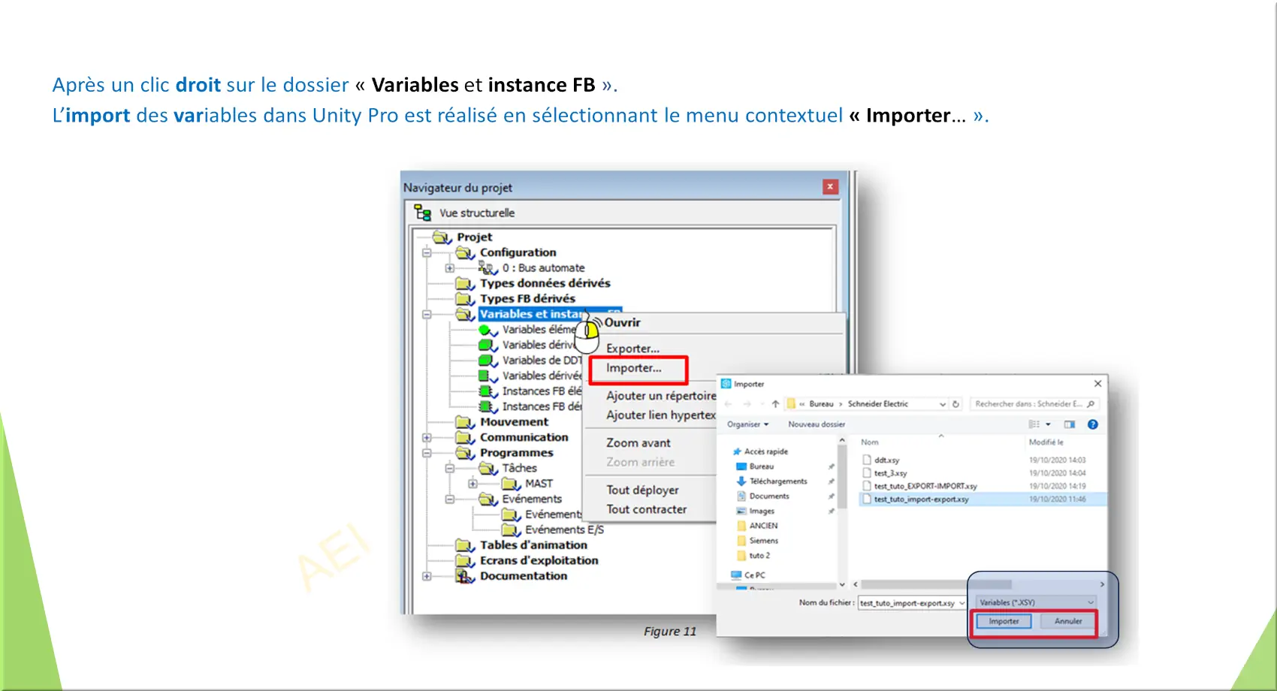Viewport: 1277px width, 691px height.
Task: Click the Annuler button
Action: point(1068,621)
